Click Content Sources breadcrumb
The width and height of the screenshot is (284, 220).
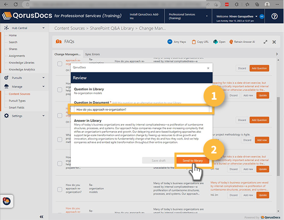pos(70,28)
